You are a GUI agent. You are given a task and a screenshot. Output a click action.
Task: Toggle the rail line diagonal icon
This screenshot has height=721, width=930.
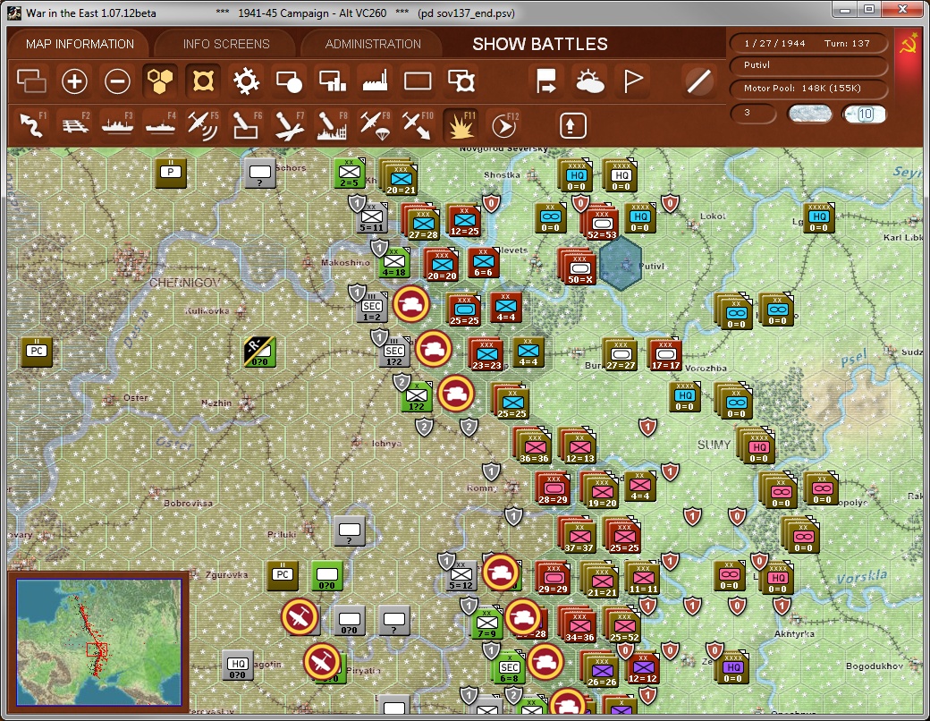click(x=698, y=81)
